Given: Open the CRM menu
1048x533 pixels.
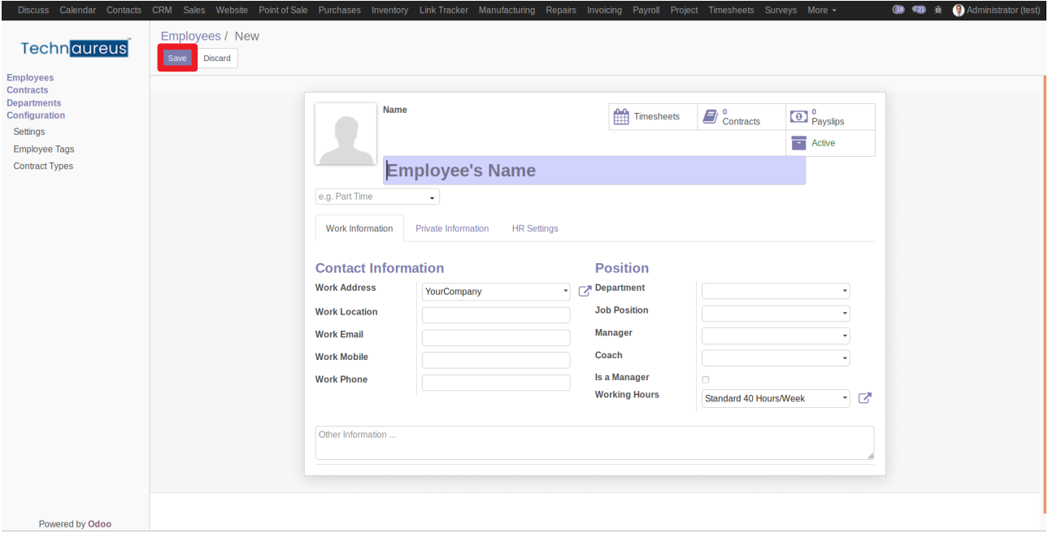Looking at the screenshot, I should [x=162, y=11].
